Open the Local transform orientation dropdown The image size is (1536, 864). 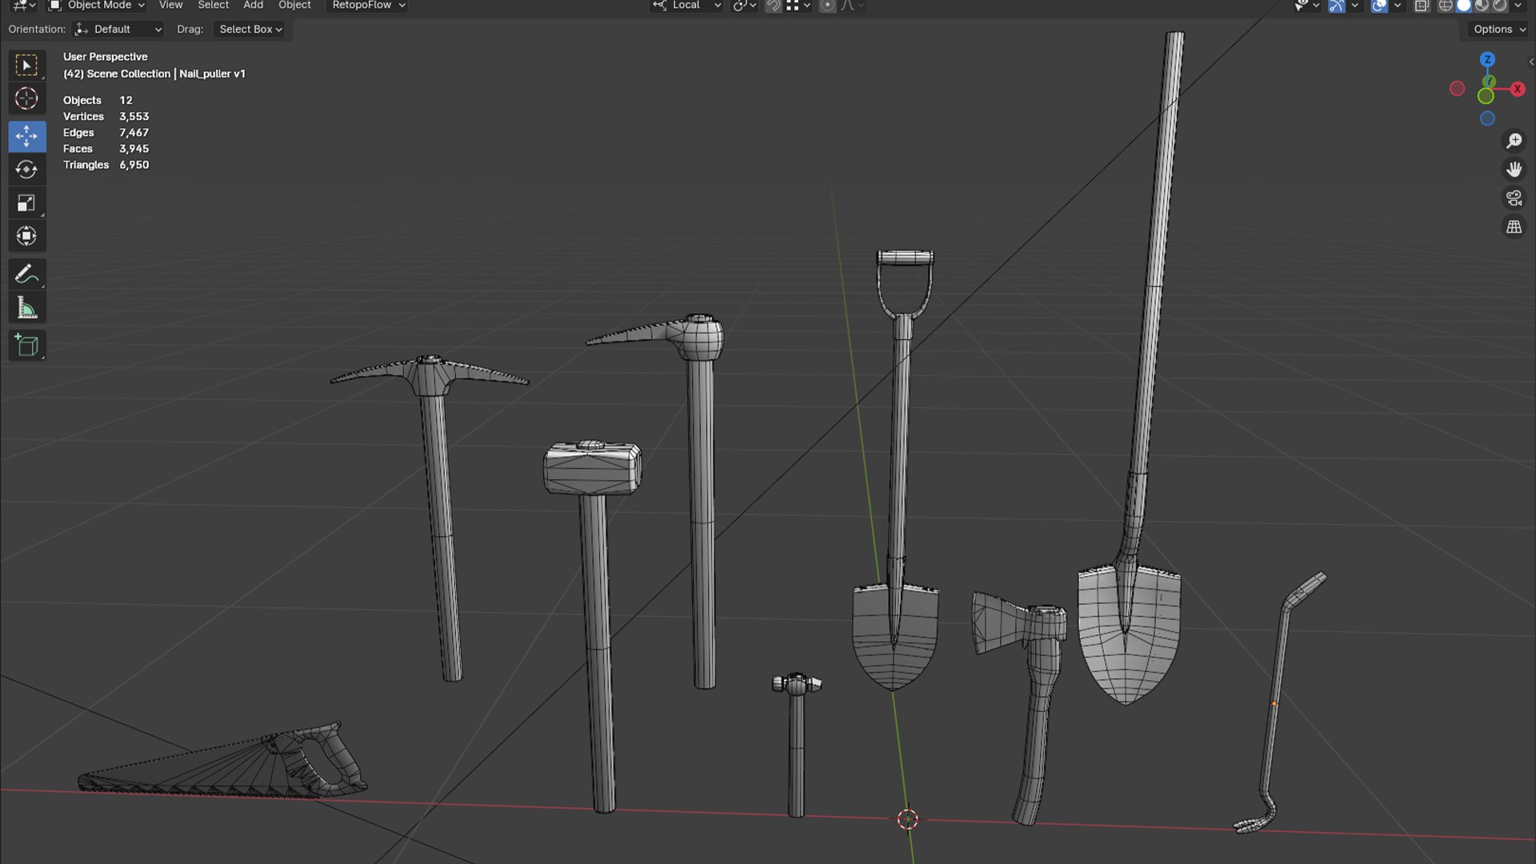(687, 6)
